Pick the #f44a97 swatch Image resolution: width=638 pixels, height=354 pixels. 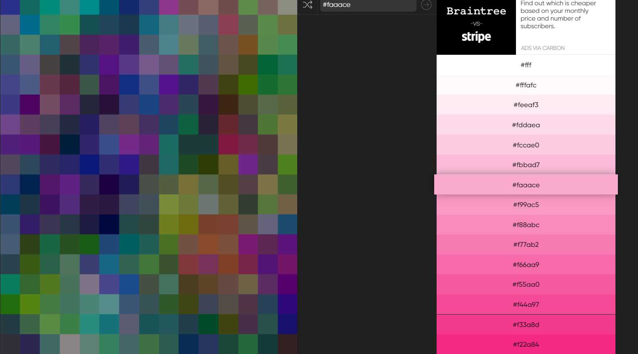(526, 304)
